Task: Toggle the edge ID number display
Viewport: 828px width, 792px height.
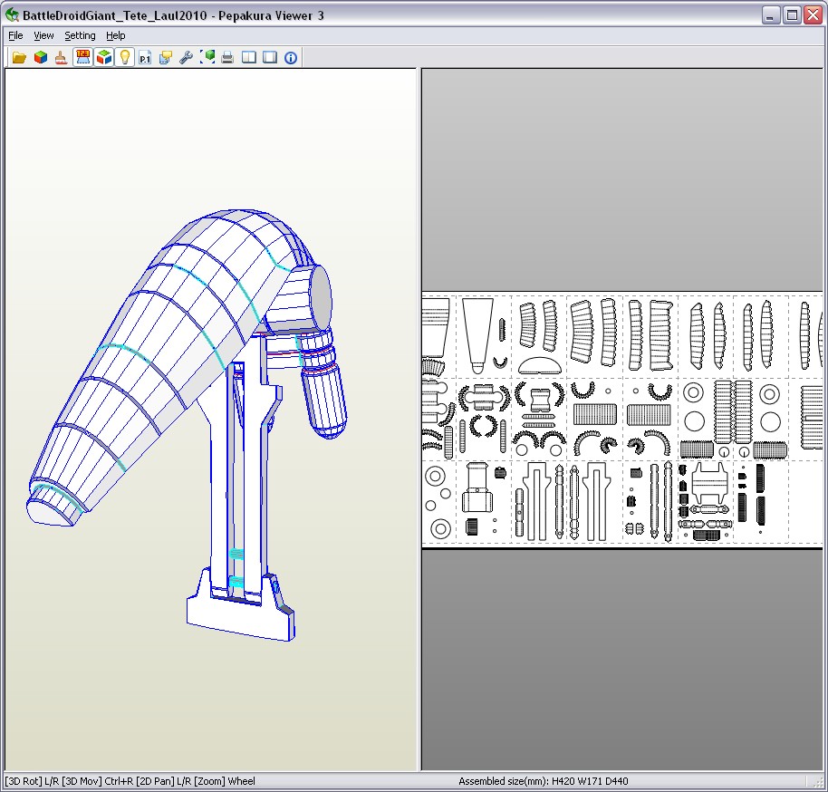Action: point(83,57)
